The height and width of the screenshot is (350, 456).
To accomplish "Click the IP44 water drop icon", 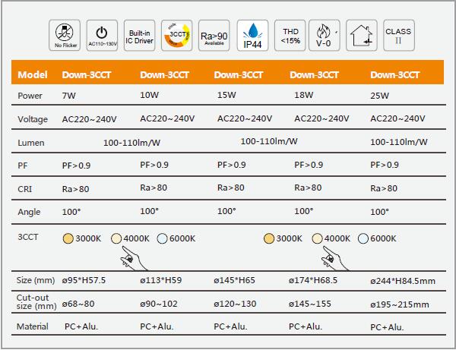I will pos(251,36).
